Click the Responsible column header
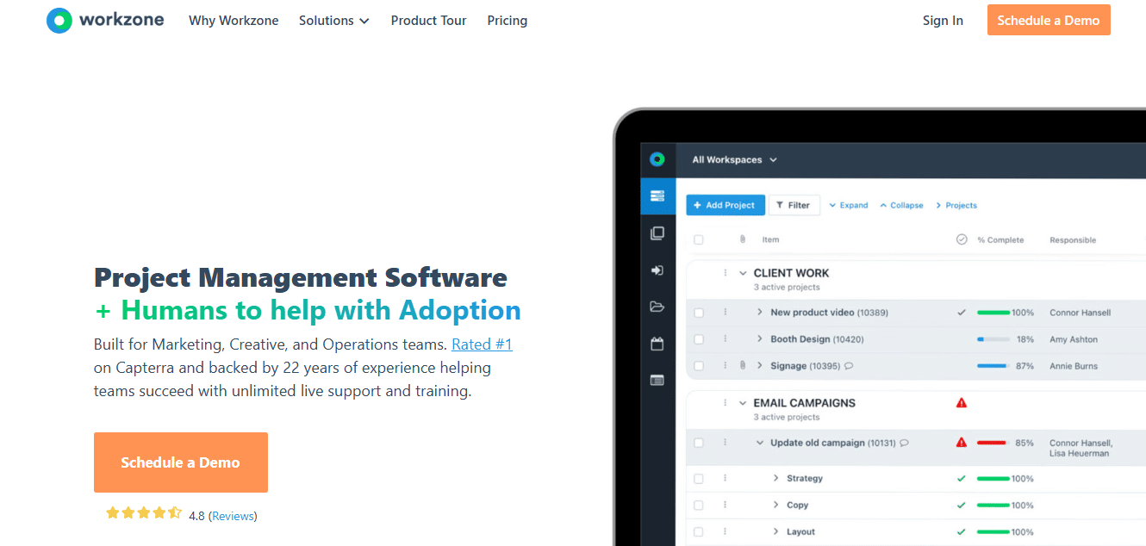 point(1073,240)
